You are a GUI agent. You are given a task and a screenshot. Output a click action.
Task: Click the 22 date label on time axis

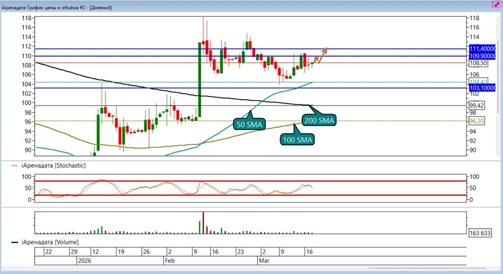(48, 251)
